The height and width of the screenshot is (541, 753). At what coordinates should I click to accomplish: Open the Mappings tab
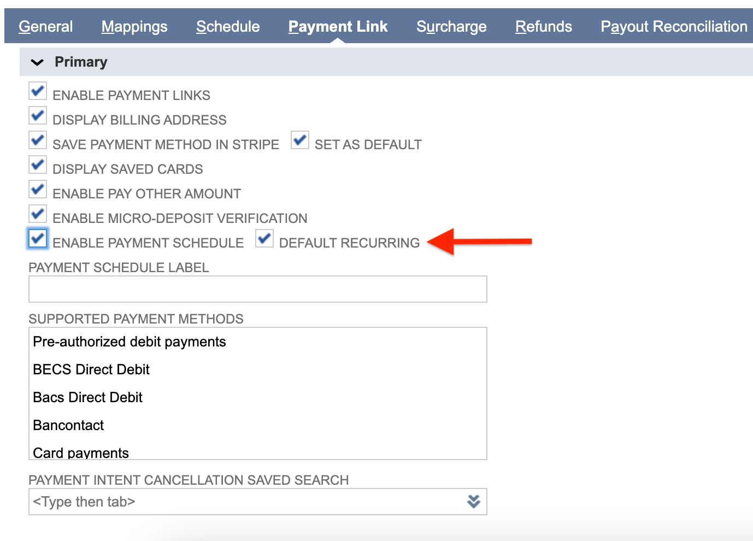(x=134, y=26)
